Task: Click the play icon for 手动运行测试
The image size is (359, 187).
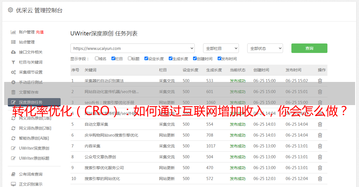Action: point(13,82)
